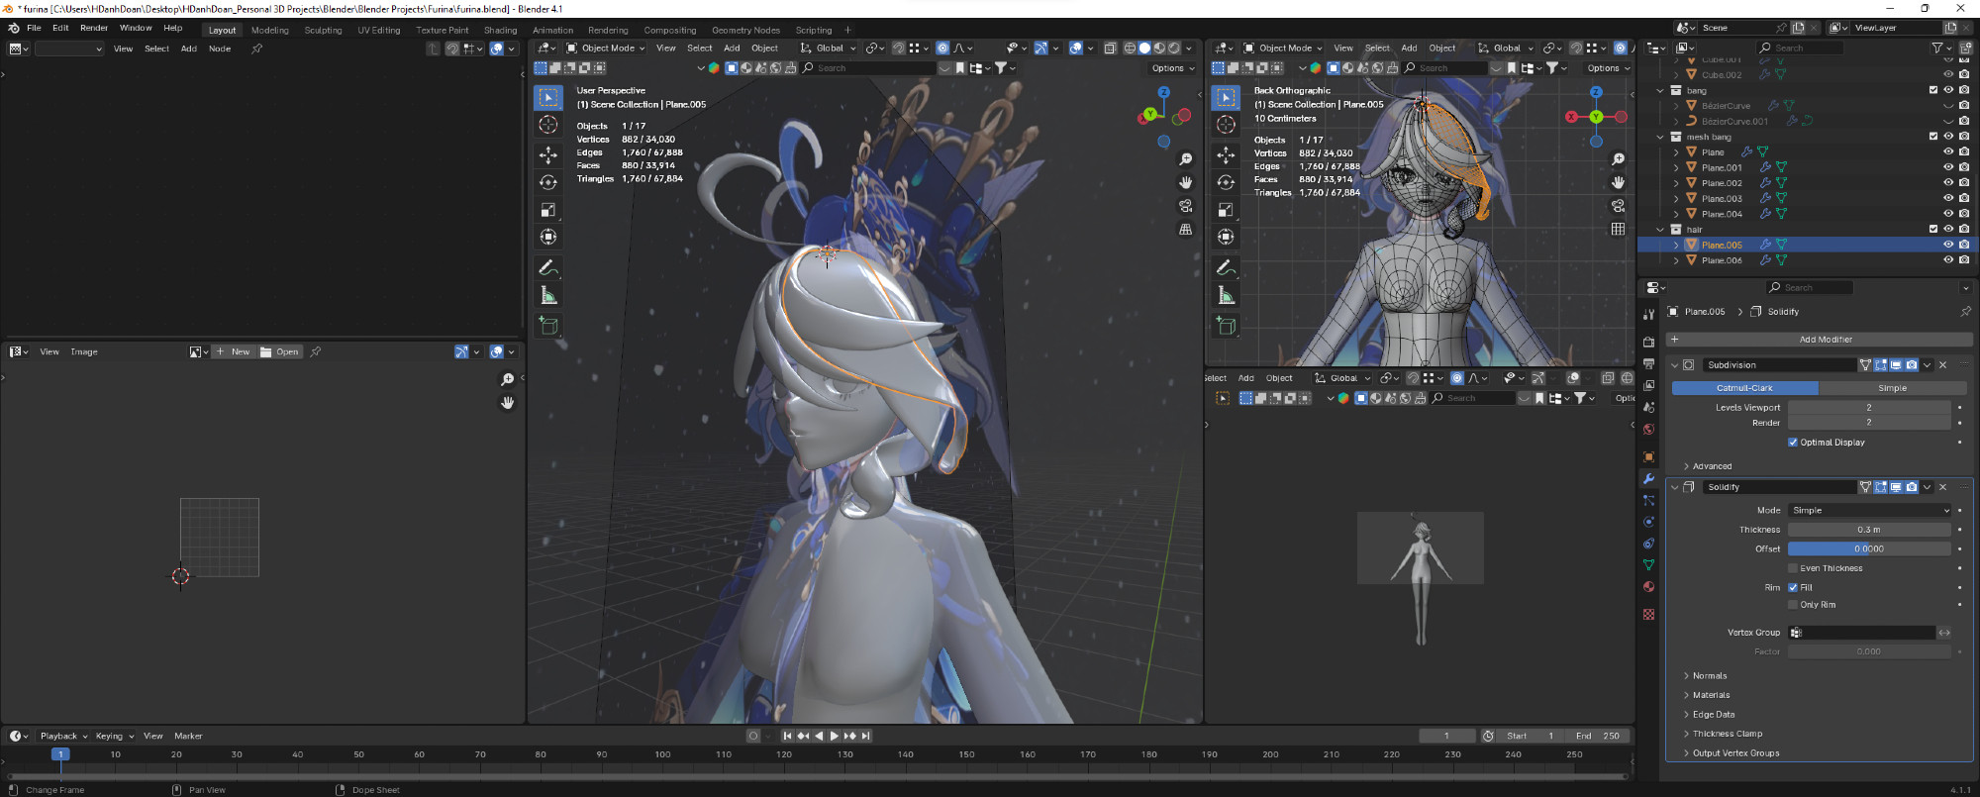
Task: Switch to the Shading workspace tab
Action: 500,30
